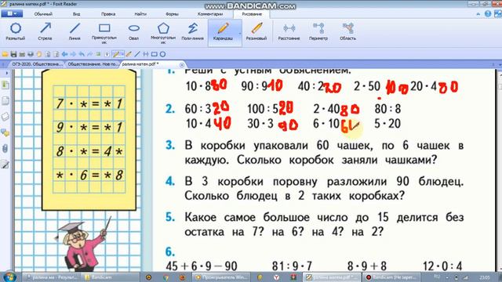This screenshot has height=282, width=502.
Task: Open the pages panel in left sidebar
Action: click(5, 101)
